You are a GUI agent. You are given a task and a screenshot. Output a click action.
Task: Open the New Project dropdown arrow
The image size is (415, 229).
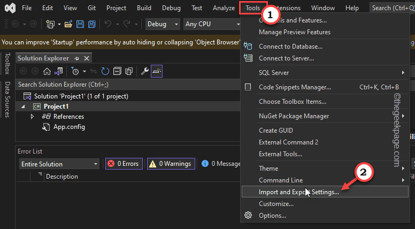59,24
